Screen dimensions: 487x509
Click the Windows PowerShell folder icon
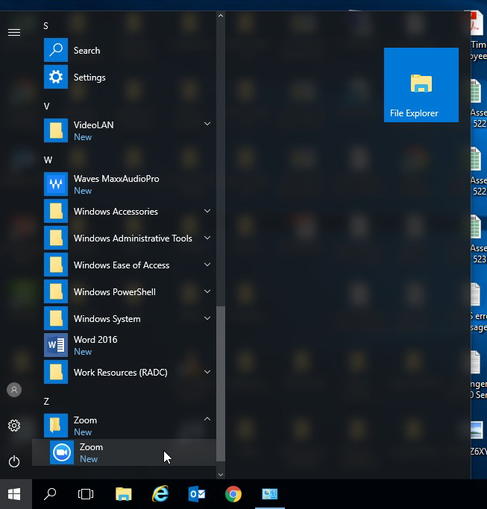click(56, 291)
